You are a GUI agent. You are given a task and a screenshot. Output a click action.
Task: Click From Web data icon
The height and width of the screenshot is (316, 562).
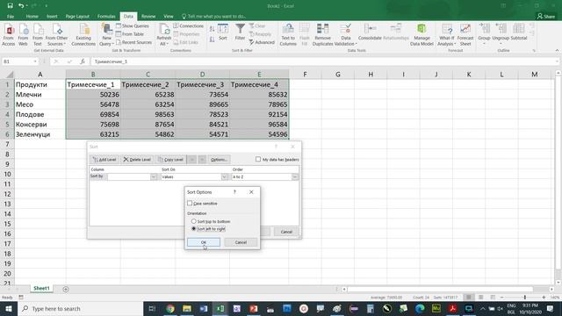tap(23, 35)
